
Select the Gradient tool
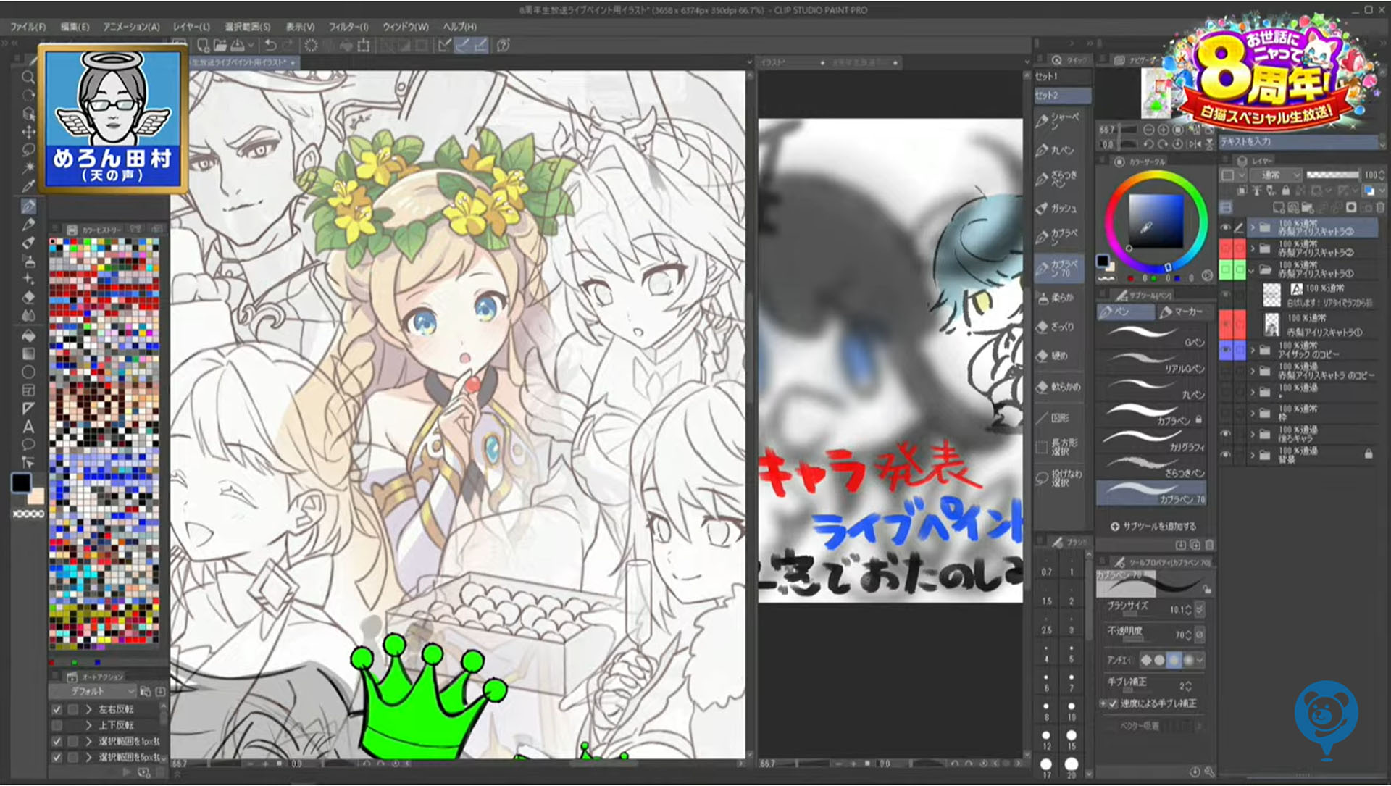pyautogui.click(x=28, y=354)
